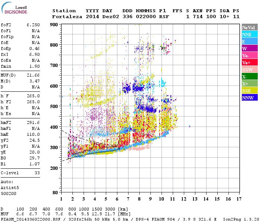Click the 500200 code under Artist5
260x222 pixels.
pyautogui.click(x=9, y=194)
